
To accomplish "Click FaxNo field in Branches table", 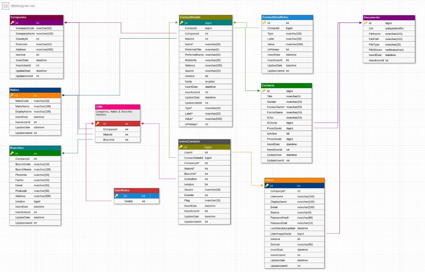I will [x=35, y=180].
